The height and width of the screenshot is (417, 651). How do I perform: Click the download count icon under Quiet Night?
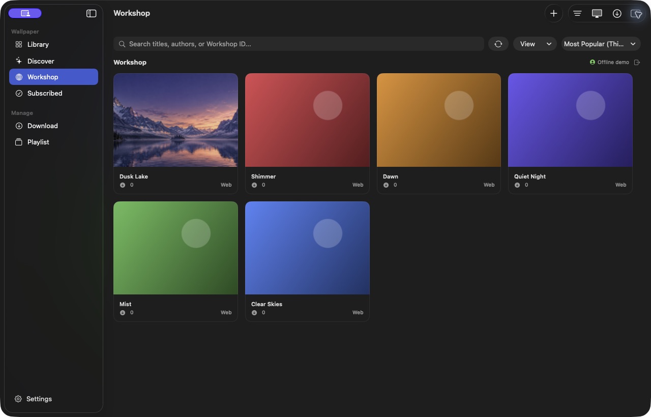(x=517, y=185)
